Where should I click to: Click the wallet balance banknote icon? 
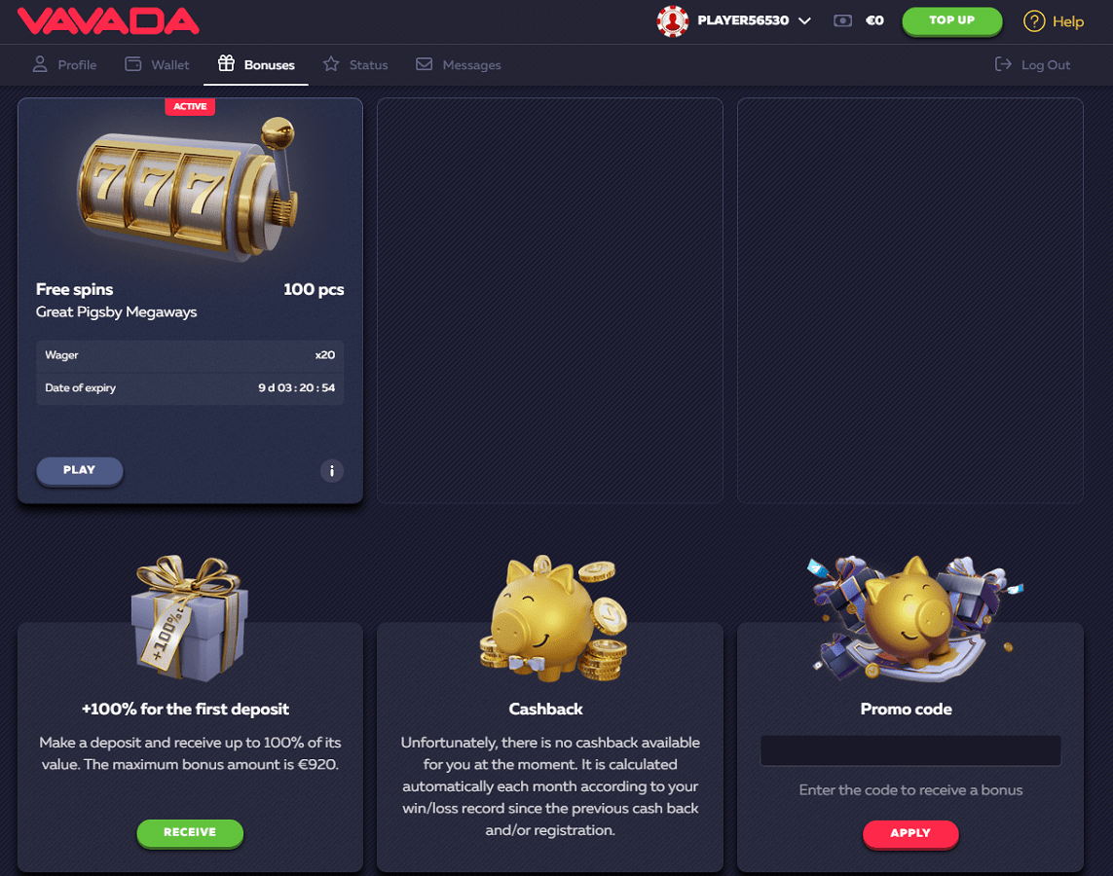(842, 20)
